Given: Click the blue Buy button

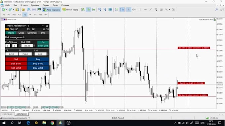Looking at the screenshot, I should [38, 59].
